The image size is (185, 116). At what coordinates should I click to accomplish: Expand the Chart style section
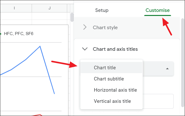click(x=105, y=27)
